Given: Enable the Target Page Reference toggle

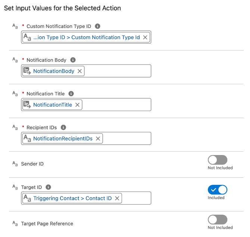Looking at the screenshot, I should (218, 219).
